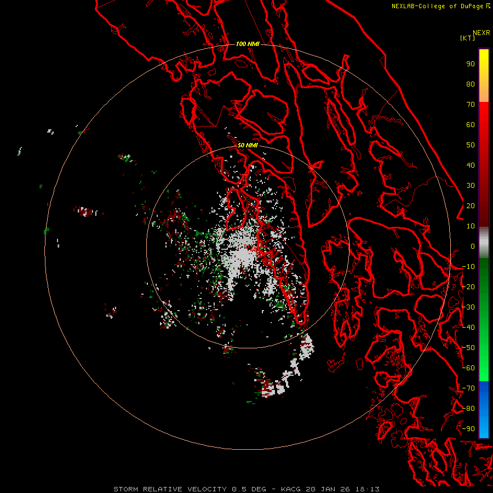The image size is (493, 493).
Task: Click the -10 value on velocity scale
Action: (468, 267)
